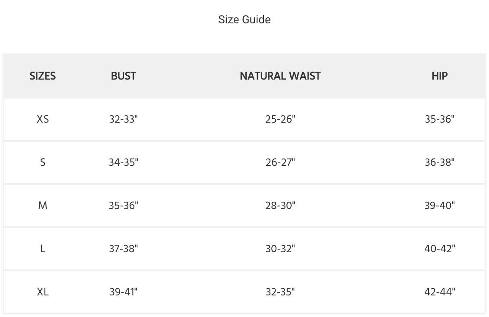Click the Size Guide title
The image size is (489, 317).
(x=244, y=19)
